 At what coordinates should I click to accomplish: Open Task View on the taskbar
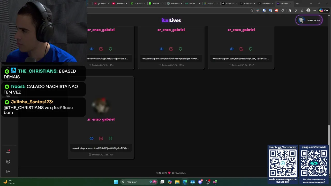coord(162,182)
